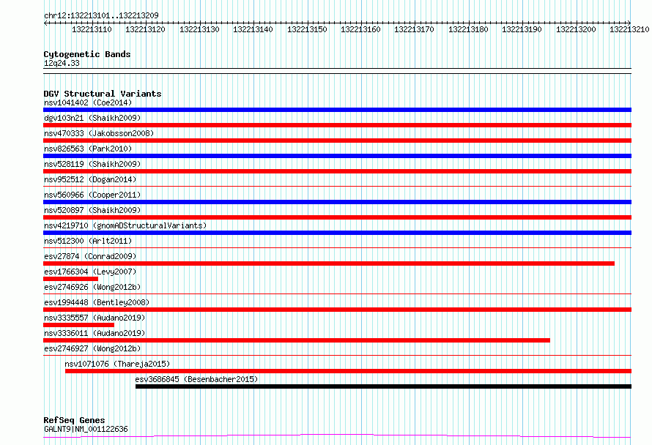Open esv2746926 (Wong2012b) variant label
The width and height of the screenshot is (652, 445).
(92, 287)
